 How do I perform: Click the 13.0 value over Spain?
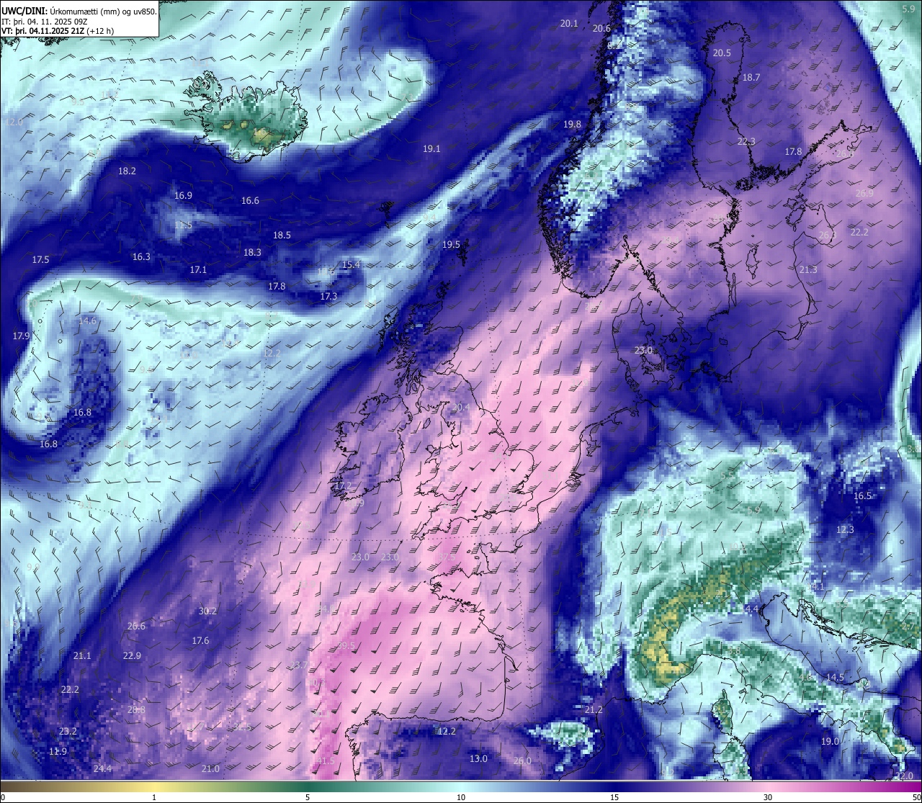click(478, 759)
